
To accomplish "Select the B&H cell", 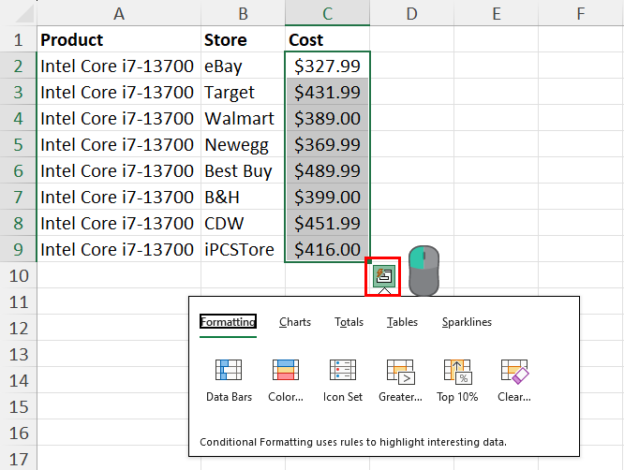I will coord(244,198).
